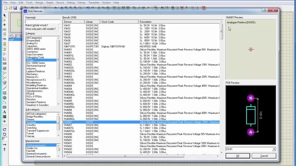Click the Save Design floppy icon

15,8
